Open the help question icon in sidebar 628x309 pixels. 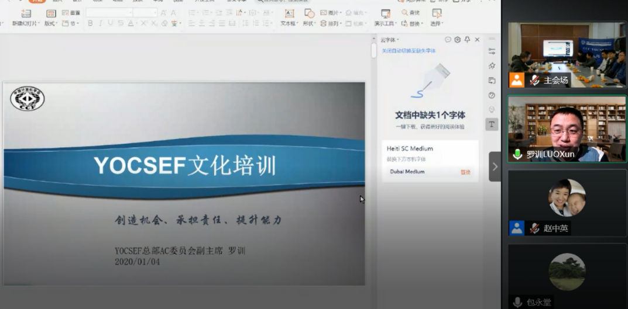tap(492, 95)
